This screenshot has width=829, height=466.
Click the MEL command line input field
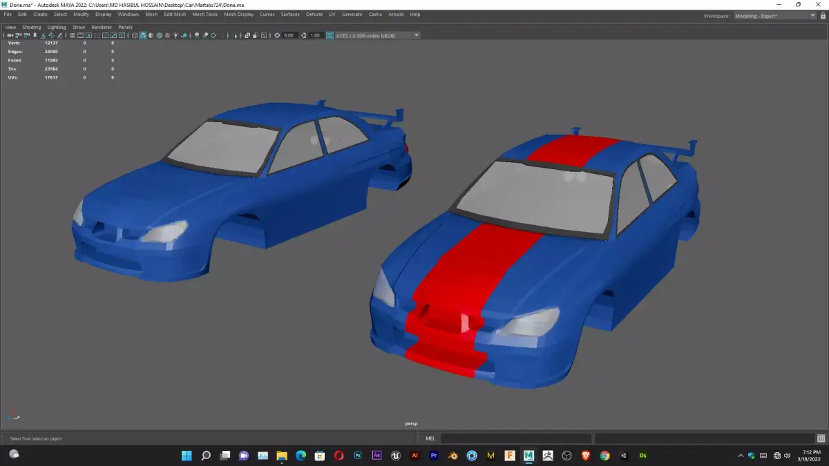(516, 438)
